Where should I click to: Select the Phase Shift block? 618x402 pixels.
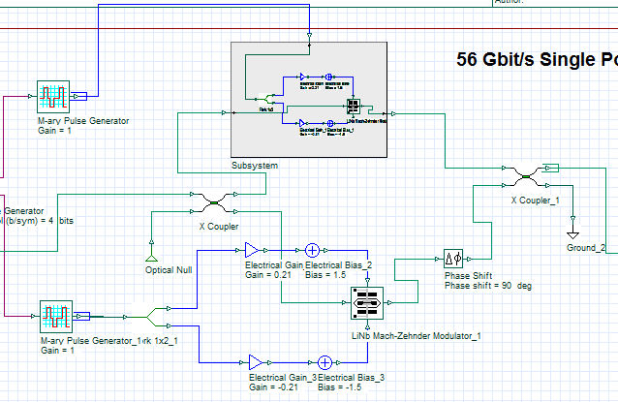click(x=453, y=259)
